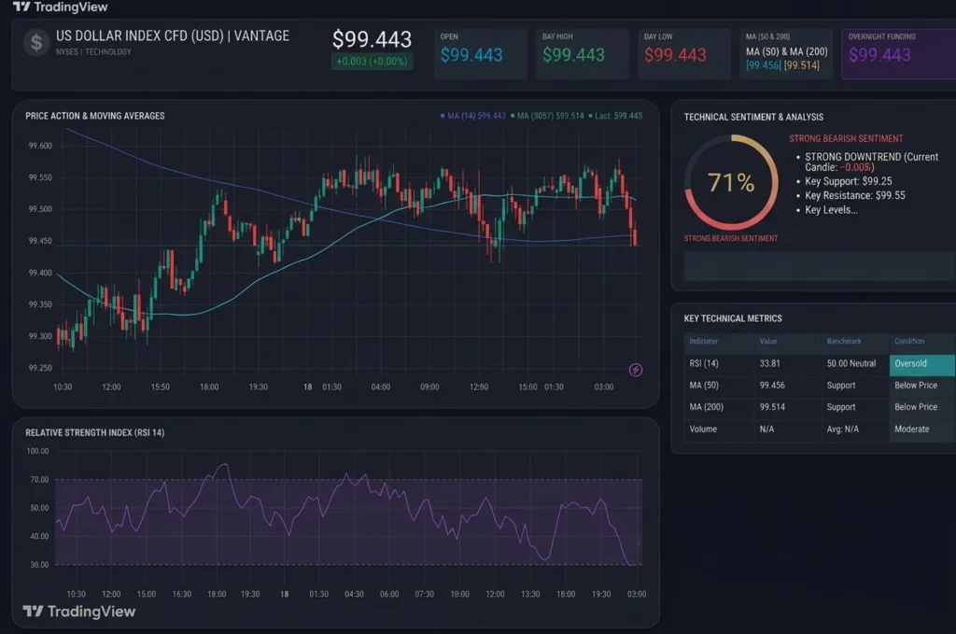Open the MA (50) & MA (200) card
Image resolution: width=956 pixels, height=634 pixels.
pyautogui.click(x=786, y=53)
